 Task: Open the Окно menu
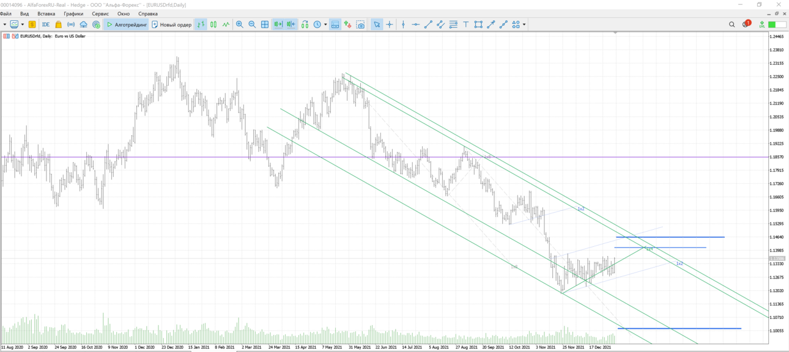(124, 13)
